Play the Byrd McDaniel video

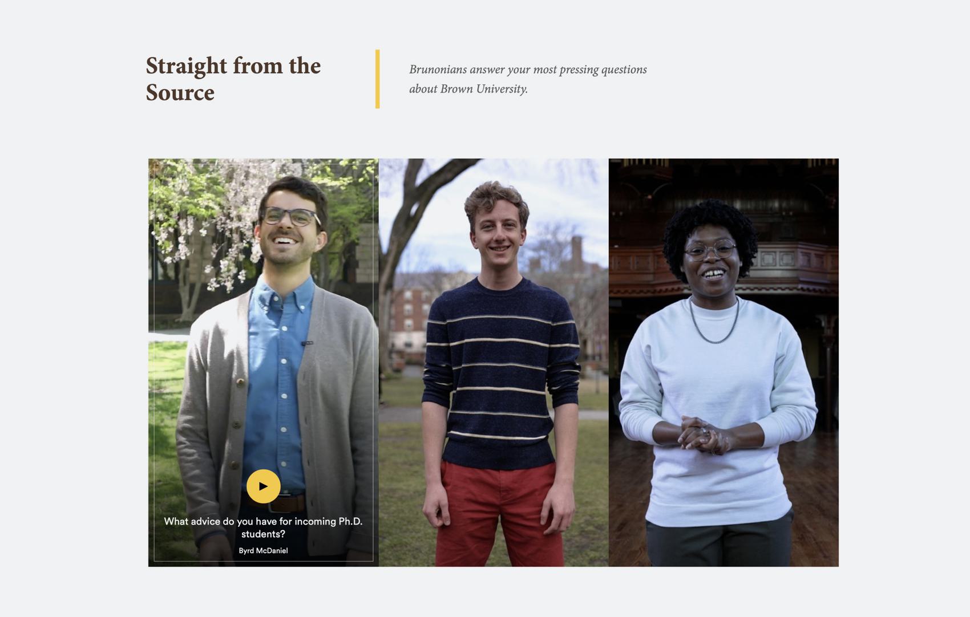263,486
